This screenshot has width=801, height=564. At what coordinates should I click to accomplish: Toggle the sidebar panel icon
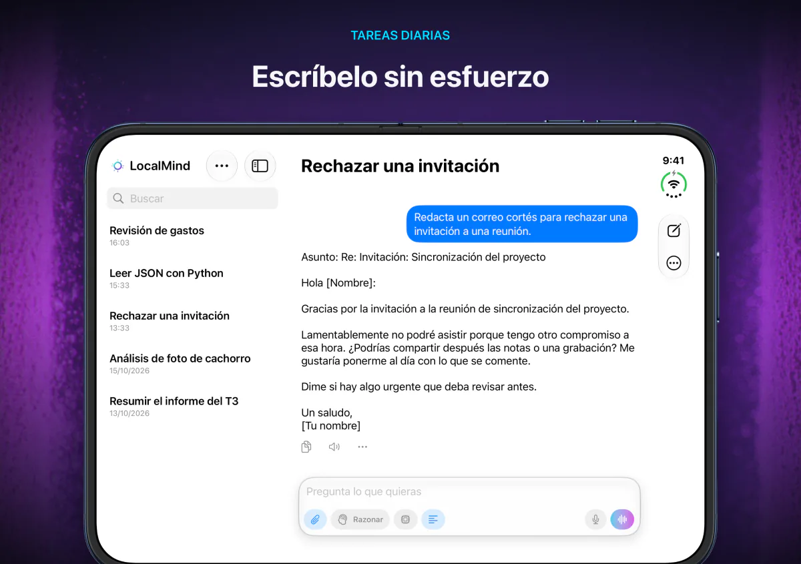(260, 166)
